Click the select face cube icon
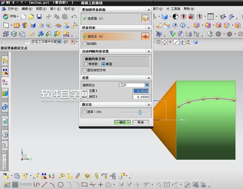 [x=145, y=19]
